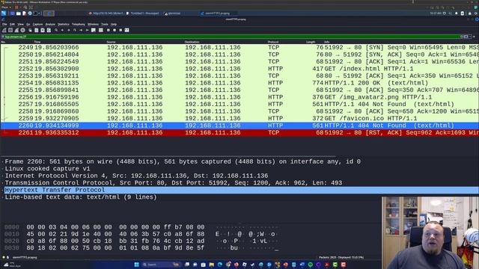Select packet 2254 HTTP/1.1 200 OK

point(239,83)
